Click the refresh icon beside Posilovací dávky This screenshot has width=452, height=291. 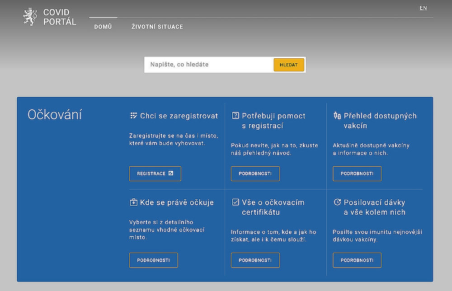(x=337, y=202)
